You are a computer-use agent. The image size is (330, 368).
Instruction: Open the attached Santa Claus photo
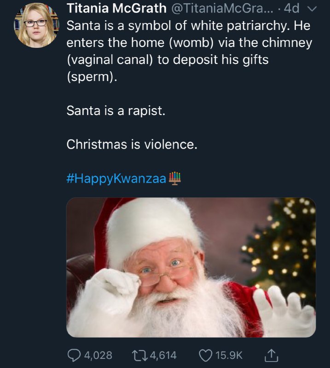tap(191, 267)
